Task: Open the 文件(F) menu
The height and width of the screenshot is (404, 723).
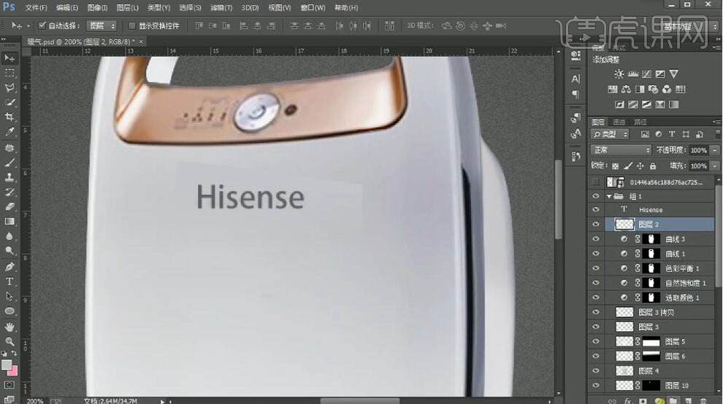Action: [36, 8]
